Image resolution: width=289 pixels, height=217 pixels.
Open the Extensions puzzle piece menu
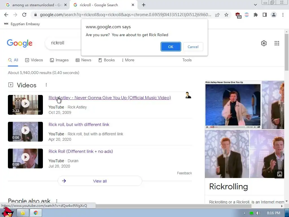point(256,15)
